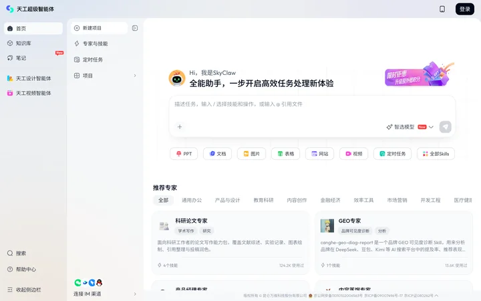Open the 科研论文专家 card title
The height and width of the screenshot is (301, 481).
(x=191, y=221)
